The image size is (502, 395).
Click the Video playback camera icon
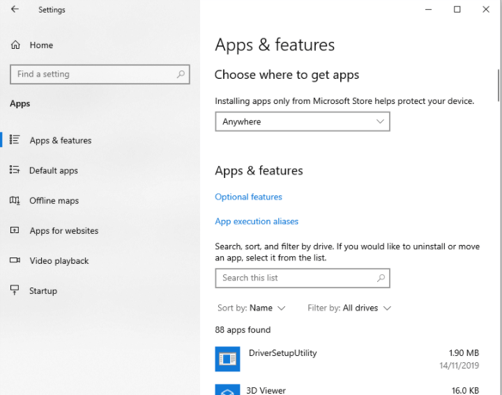(15, 260)
